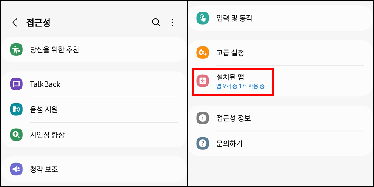Tap the 앱 9개 중 1개 사용 중 text
This screenshot has height=187, width=374.
tap(240, 86)
